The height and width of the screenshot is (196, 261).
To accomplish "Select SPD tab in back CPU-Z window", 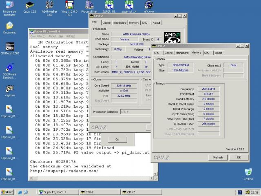I will tap(145, 23).
